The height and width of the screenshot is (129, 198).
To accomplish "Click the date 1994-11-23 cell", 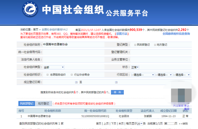I will tap(168, 116).
